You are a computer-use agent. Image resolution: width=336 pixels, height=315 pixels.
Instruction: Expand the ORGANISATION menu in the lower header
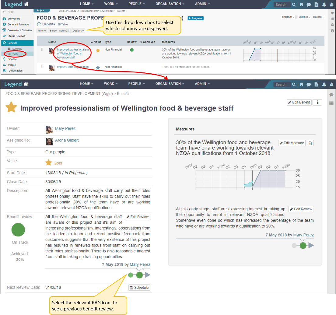pyautogui.click(x=170, y=84)
